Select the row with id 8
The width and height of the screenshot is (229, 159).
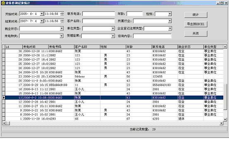tap(114, 115)
